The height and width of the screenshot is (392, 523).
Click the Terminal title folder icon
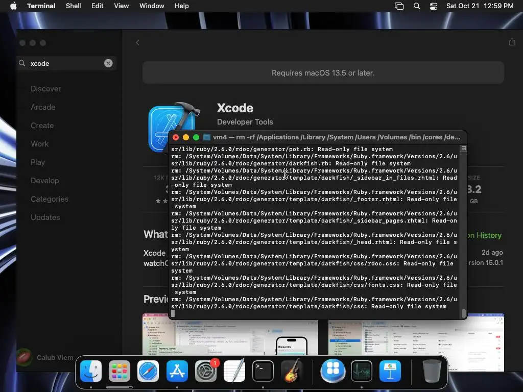click(x=207, y=137)
